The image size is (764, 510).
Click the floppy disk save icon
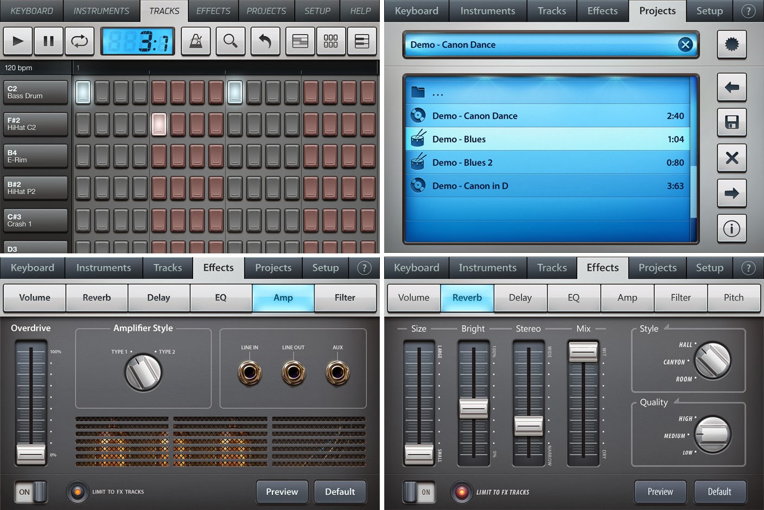731,122
